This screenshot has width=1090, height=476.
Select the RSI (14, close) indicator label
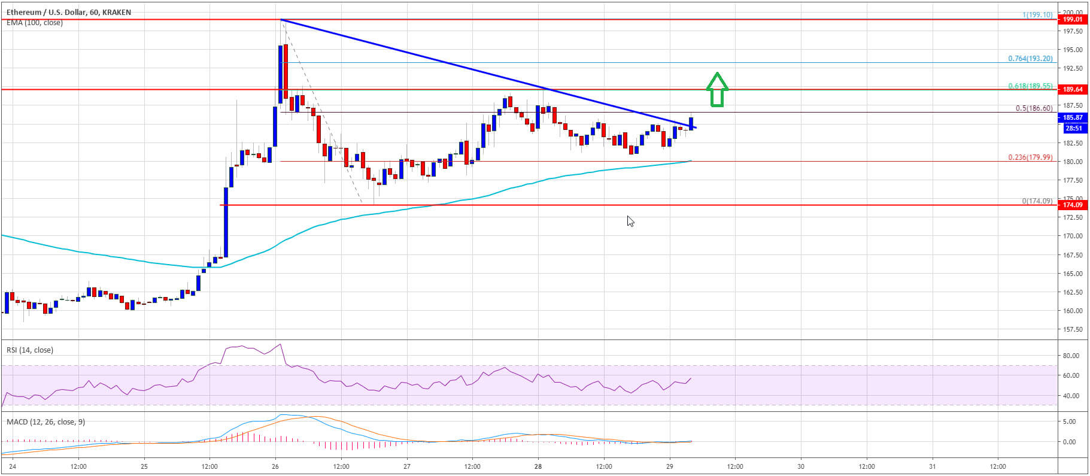(30, 350)
